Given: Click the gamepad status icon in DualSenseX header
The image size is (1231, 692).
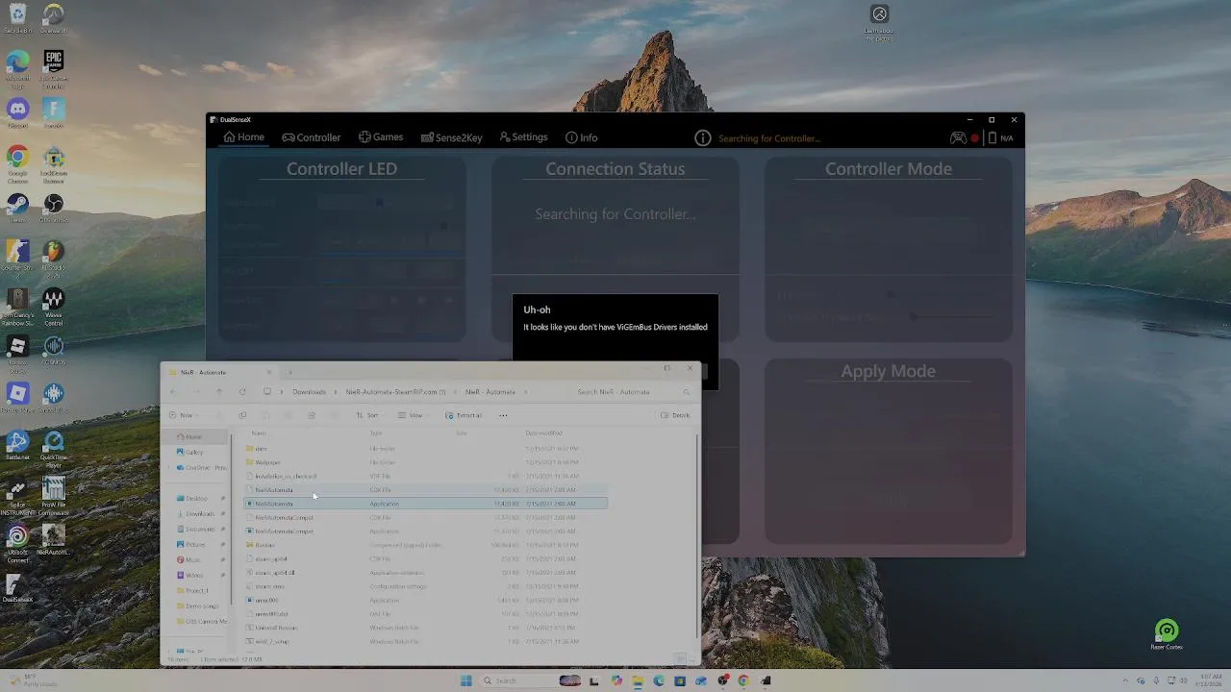Looking at the screenshot, I should click(958, 137).
